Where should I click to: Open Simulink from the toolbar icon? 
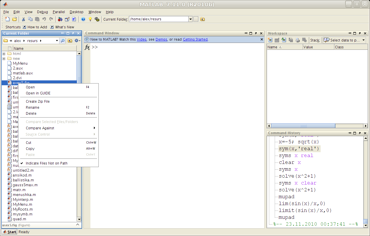[60, 19]
